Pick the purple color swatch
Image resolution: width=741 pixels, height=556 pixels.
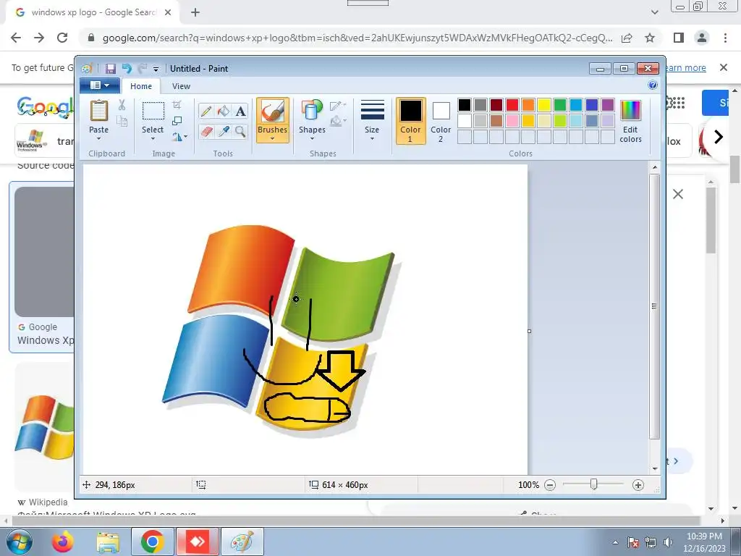tap(608, 105)
